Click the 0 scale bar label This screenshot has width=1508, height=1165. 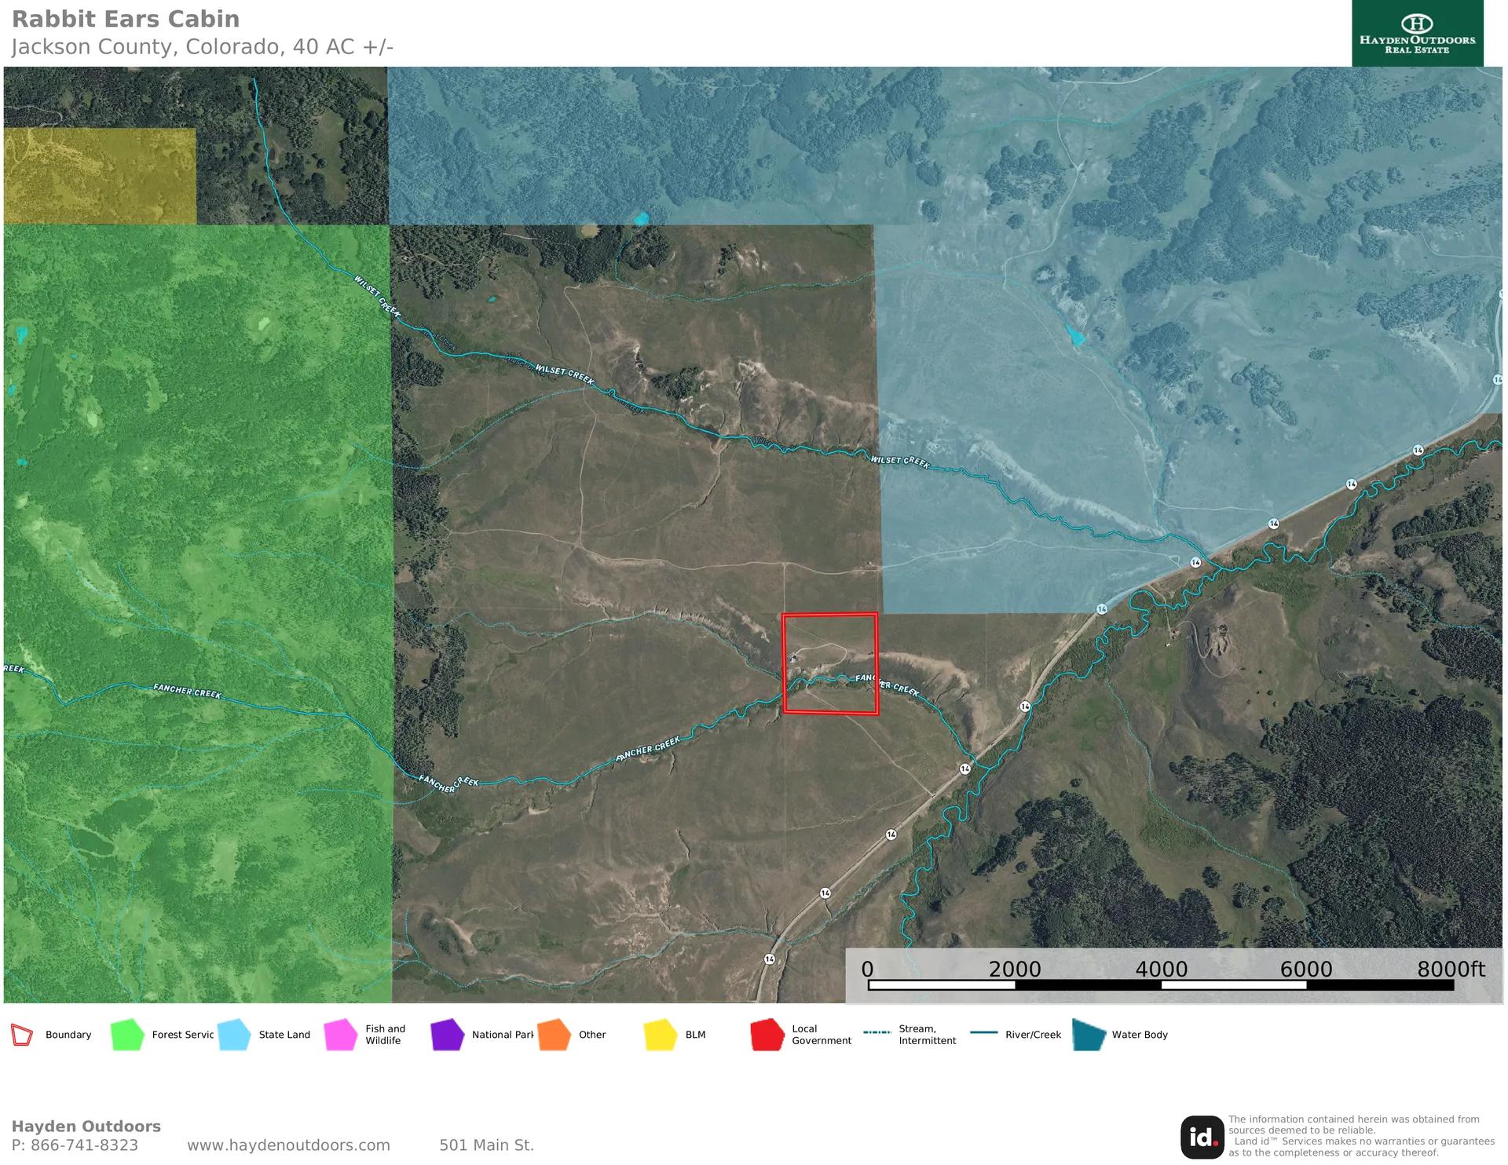867,970
